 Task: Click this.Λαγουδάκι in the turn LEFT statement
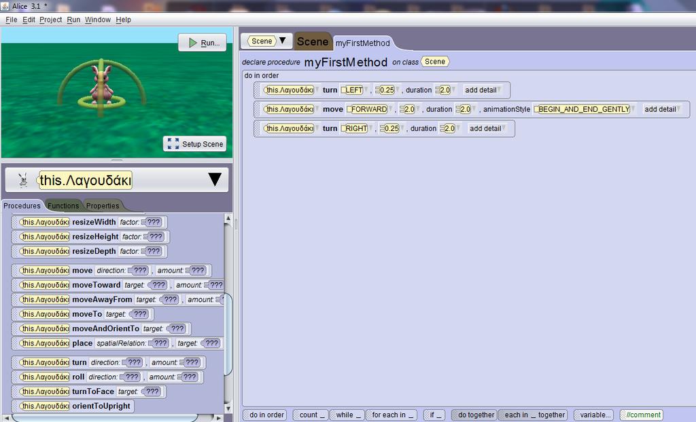(x=289, y=90)
